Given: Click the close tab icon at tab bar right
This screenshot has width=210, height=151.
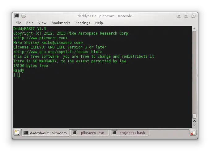Looking at the screenshot, I should click(x=193, y=133).
